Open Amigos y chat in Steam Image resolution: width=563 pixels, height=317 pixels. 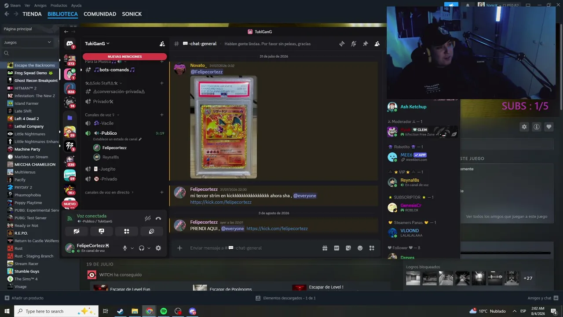[543, 298]
